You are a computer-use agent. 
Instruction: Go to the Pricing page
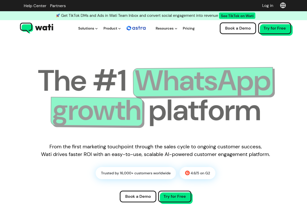[x=189, y=28]
